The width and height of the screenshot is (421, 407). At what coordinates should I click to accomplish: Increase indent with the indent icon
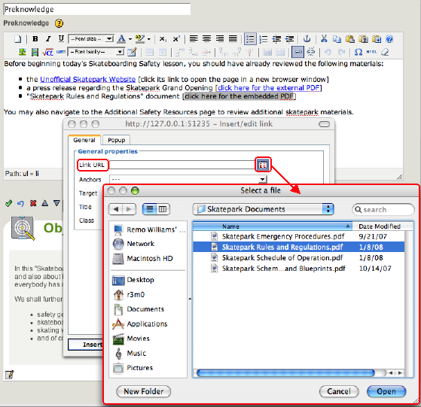(289, 39)
